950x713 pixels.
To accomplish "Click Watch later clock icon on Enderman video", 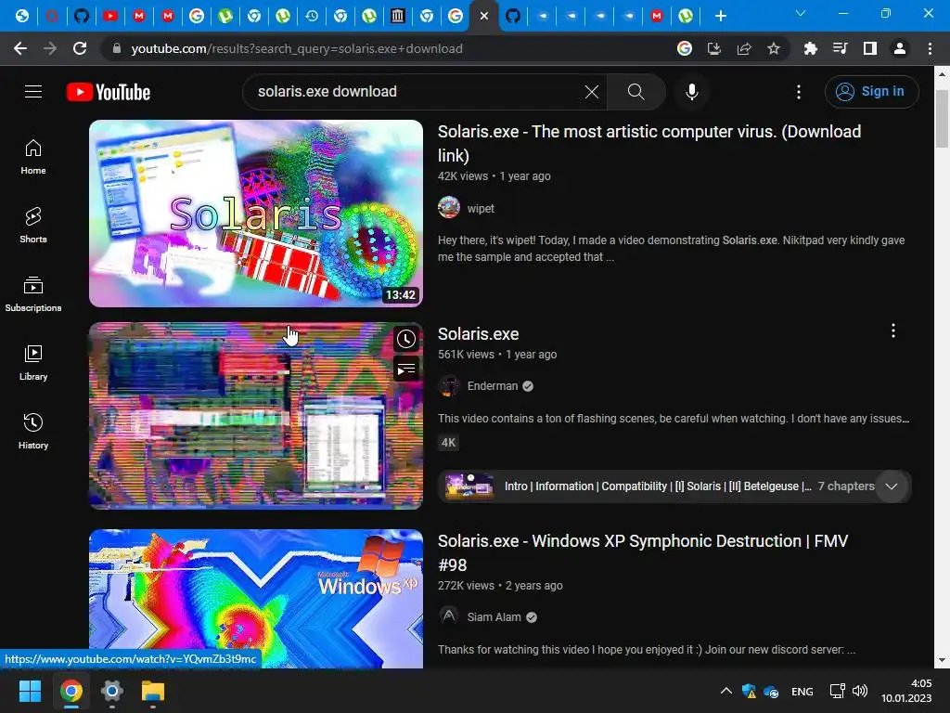I will (406, 339).
